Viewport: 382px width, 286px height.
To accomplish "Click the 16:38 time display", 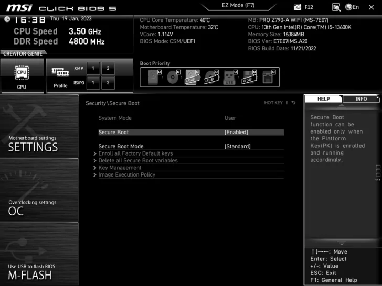I will [30, 20].
